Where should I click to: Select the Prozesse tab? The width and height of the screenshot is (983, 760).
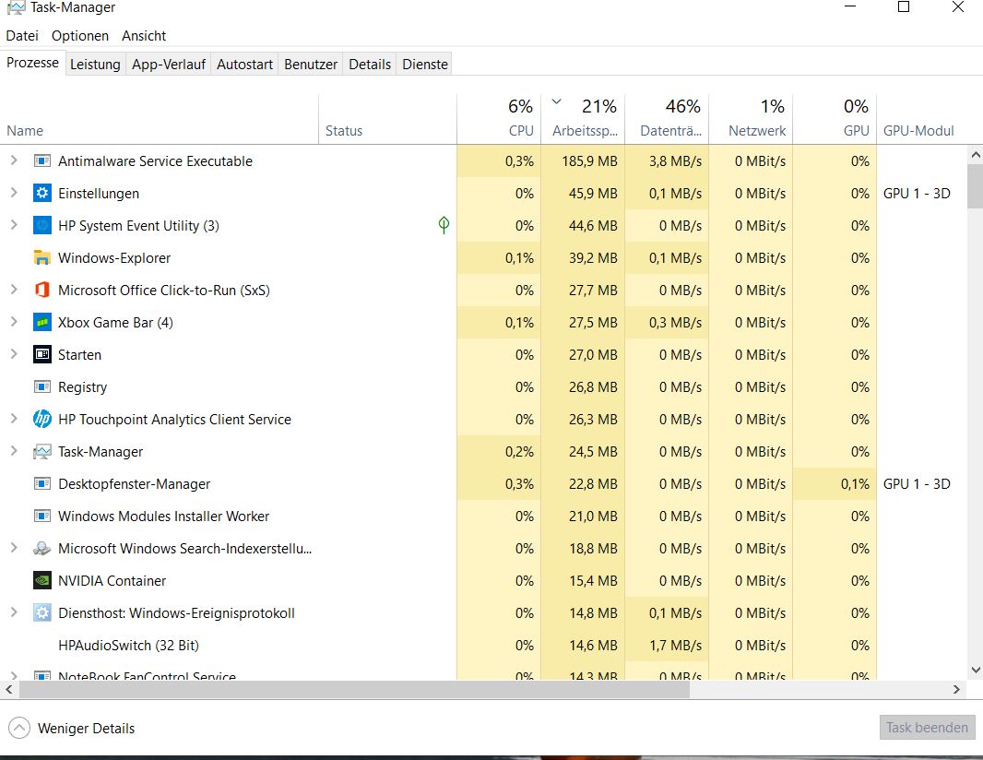[x=32, y=63]
